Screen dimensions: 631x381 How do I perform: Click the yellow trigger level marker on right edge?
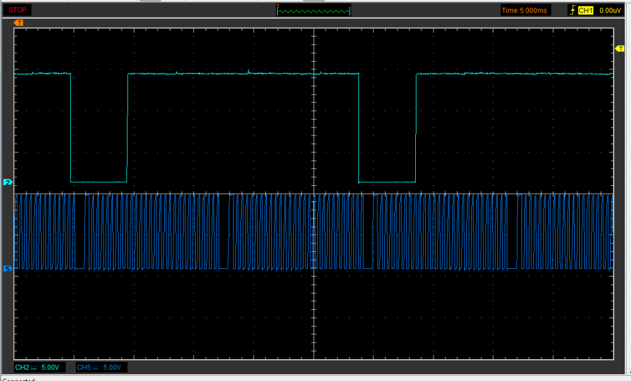[x=618, y=48]
